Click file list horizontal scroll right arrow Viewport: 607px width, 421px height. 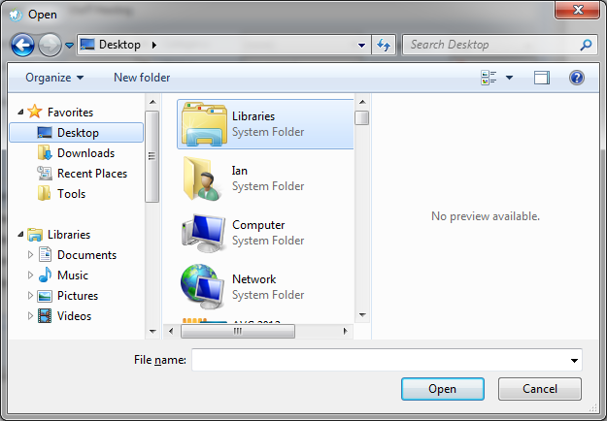pos(346,332)
